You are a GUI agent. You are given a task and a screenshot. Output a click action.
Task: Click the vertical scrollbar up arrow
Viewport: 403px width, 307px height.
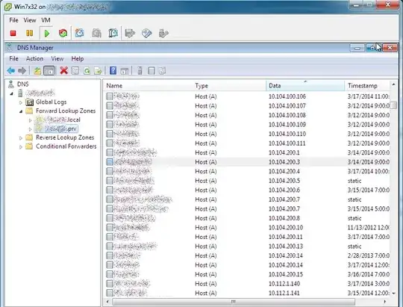pos(393,84)
